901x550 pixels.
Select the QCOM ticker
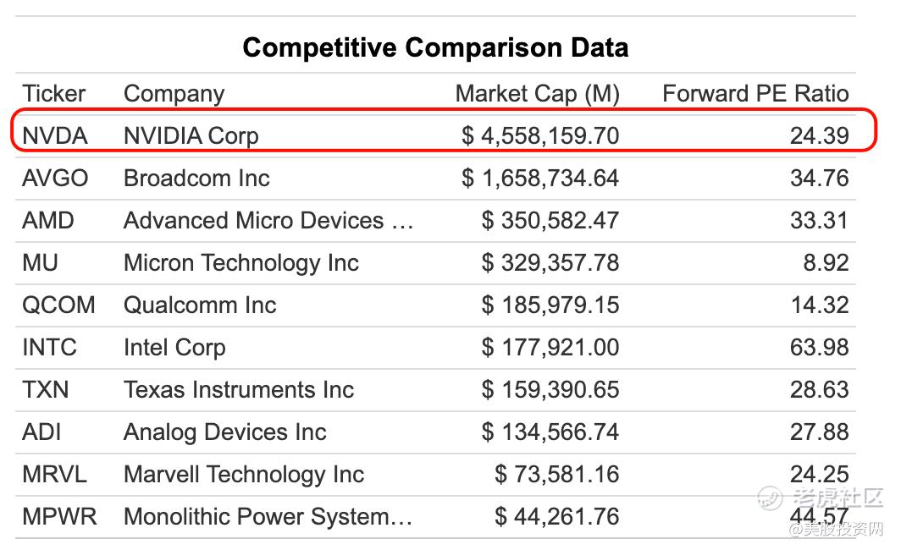tap(58, 305)
